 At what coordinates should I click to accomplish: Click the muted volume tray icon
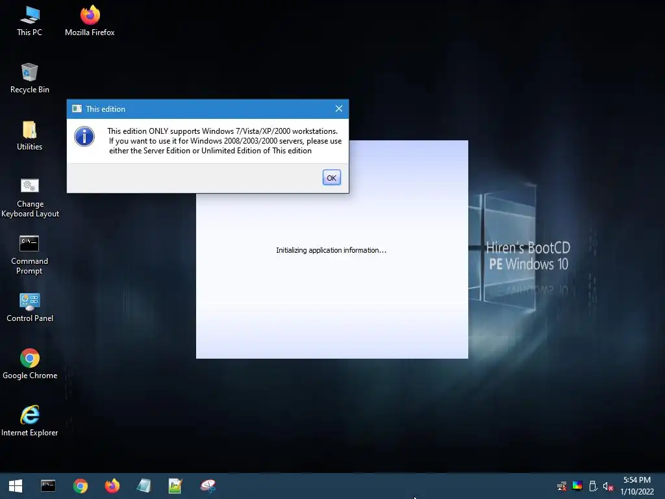(608, 486)
